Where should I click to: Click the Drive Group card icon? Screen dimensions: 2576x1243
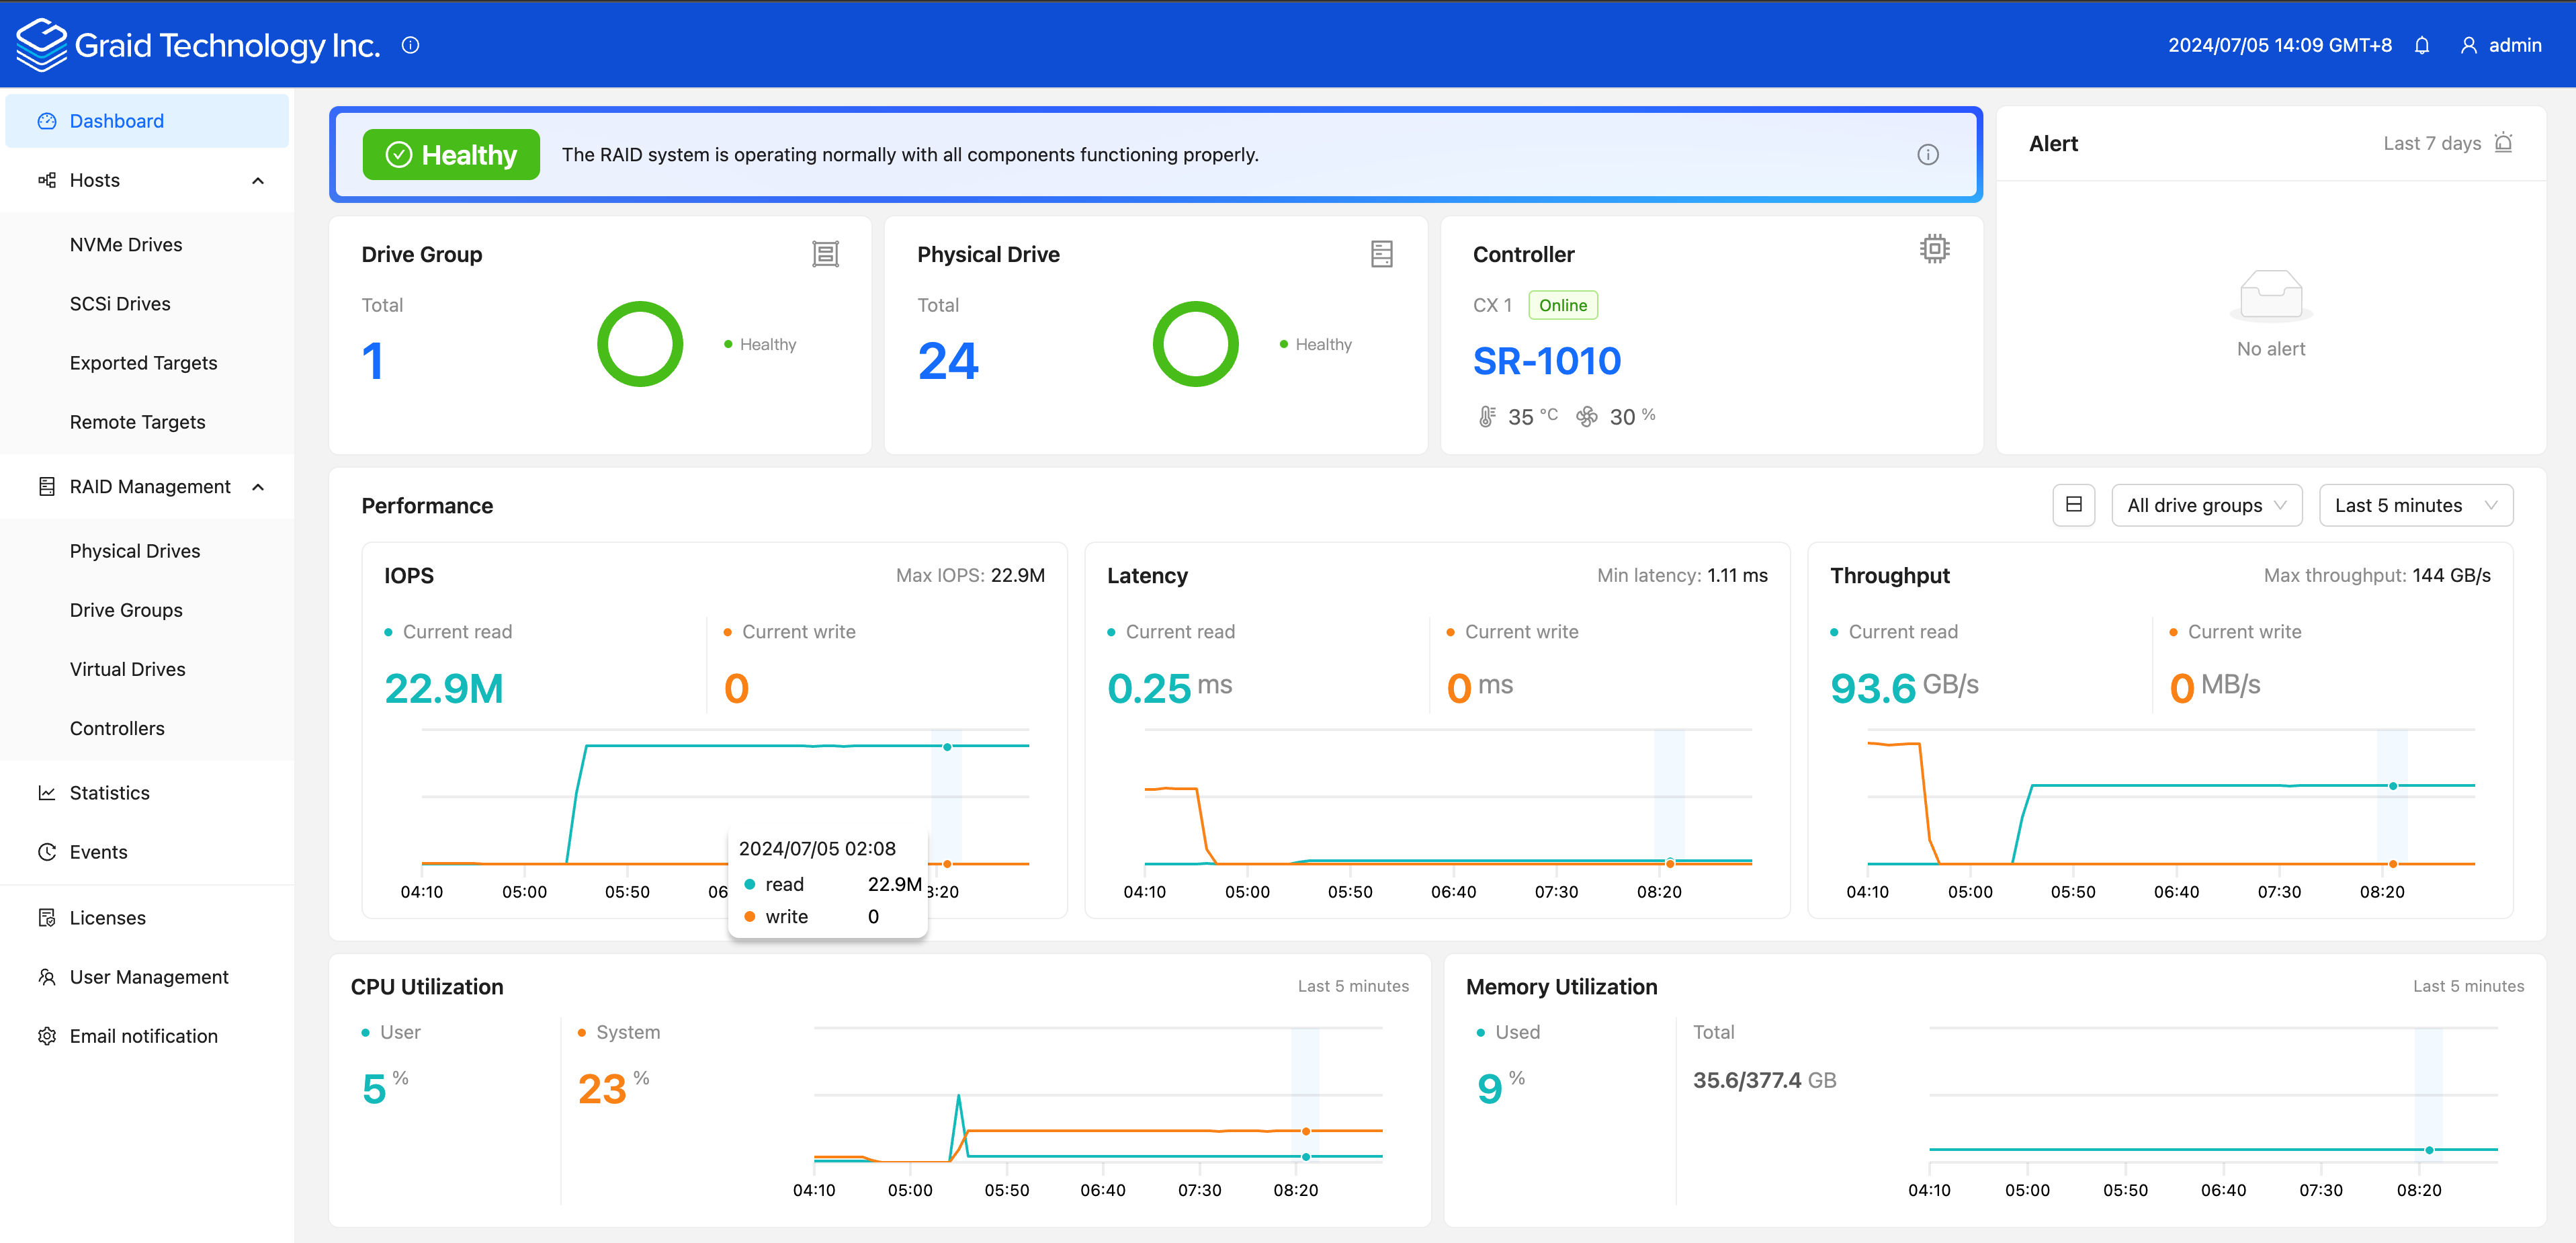[825, 254]
